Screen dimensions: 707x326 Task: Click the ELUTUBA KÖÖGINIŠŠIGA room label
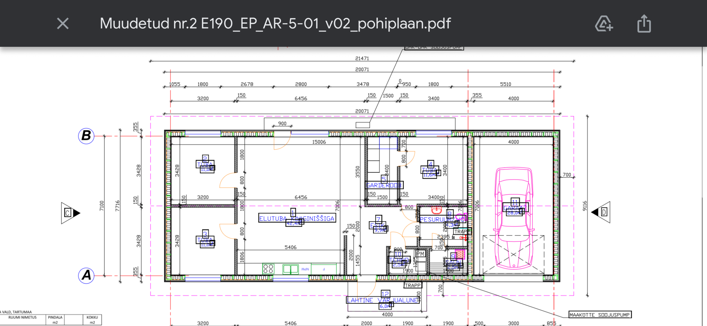297,218
